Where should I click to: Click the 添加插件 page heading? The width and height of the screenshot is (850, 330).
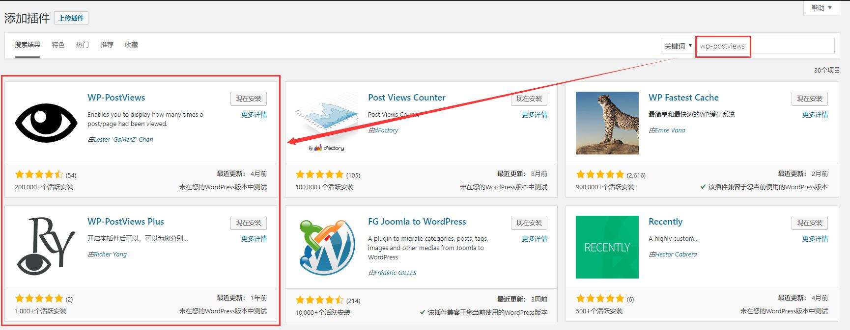pos(27,18)
